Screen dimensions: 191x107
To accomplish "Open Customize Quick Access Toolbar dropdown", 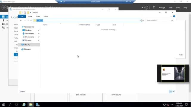I will 30,12.
